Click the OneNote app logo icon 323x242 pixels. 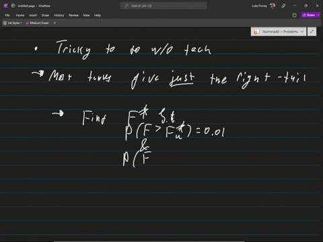(x=5, y=6)
